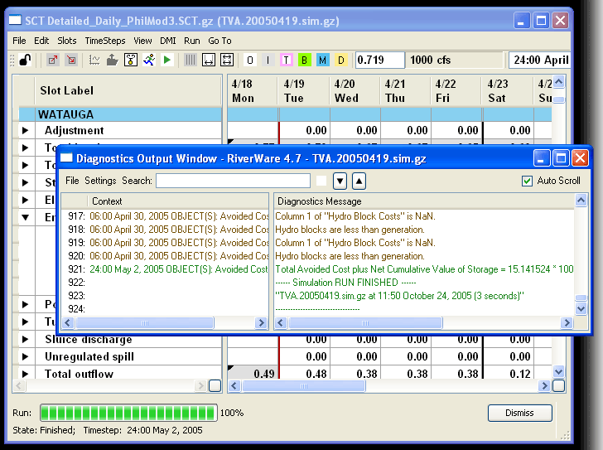Click the search previous up-arrow button
This screenshot has width=603, height=450.
tap(359, 181)
